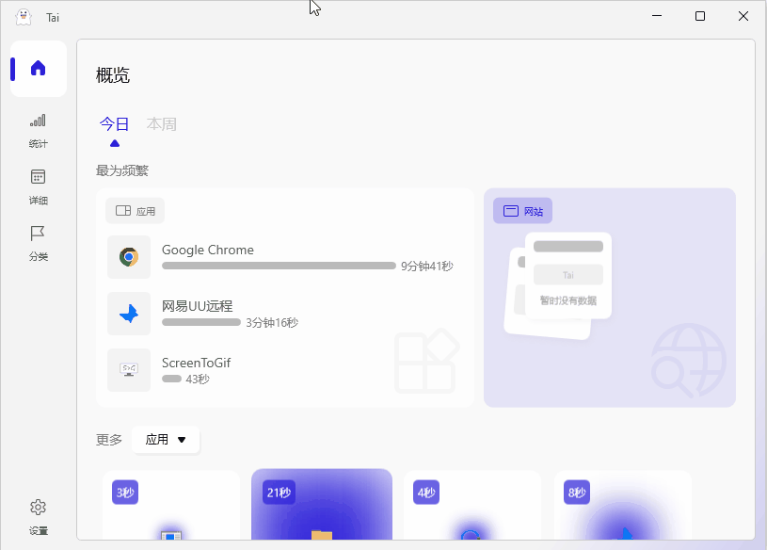Open the ScreenToGif usage row name

click(x=196, y=363)
